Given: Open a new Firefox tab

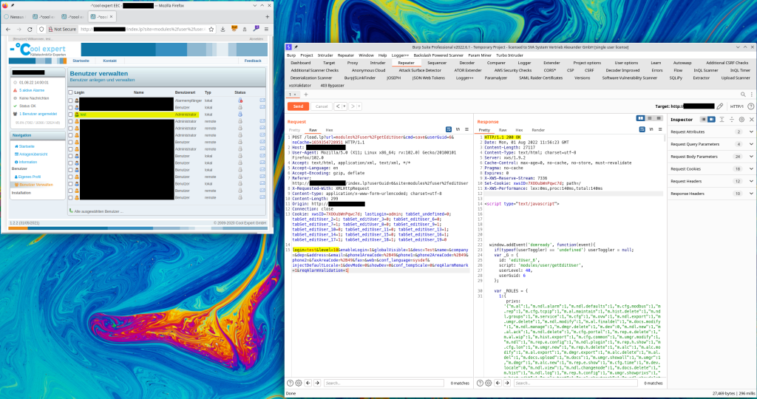Looking at the screenshot, I should click(x=267, y=16).
